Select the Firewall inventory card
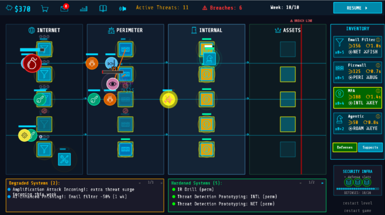The height and width of the screenshot is (215, 385). coord(357,72)
